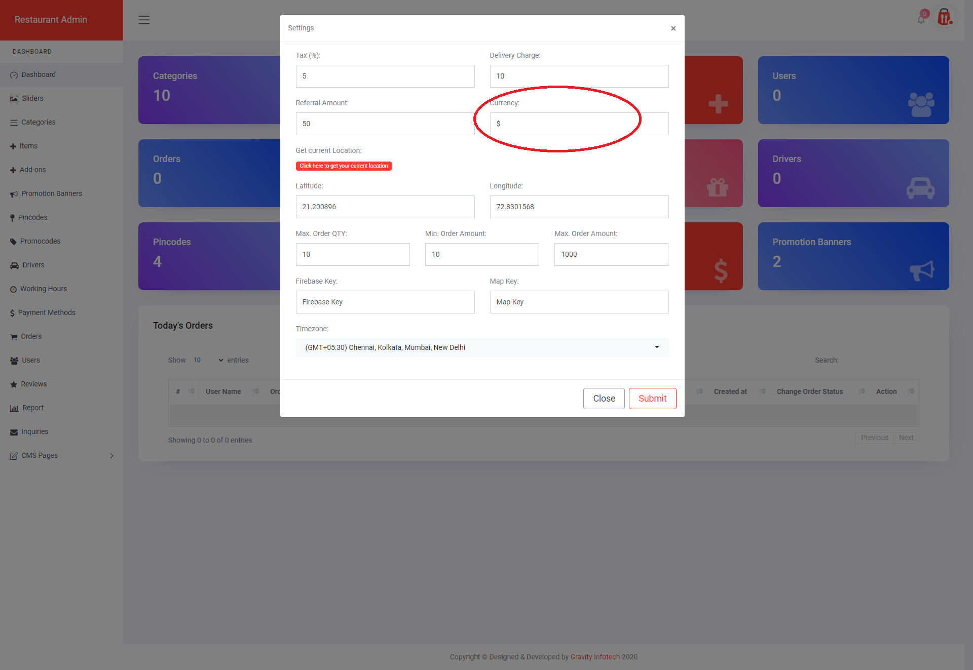The image size is (973, 670).
Task: Open Payment Methods in sidebar
Action: tap(47, 312)
